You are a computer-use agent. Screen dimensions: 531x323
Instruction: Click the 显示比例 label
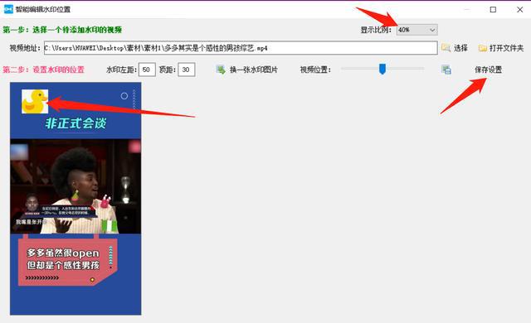click(376, 30)
